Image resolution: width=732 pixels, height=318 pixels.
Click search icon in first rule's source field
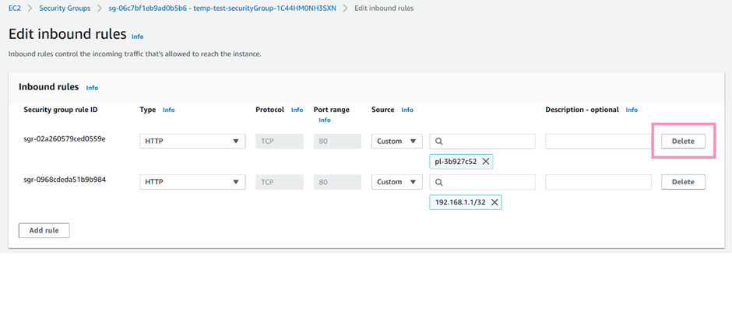click(x=439, y=142)
